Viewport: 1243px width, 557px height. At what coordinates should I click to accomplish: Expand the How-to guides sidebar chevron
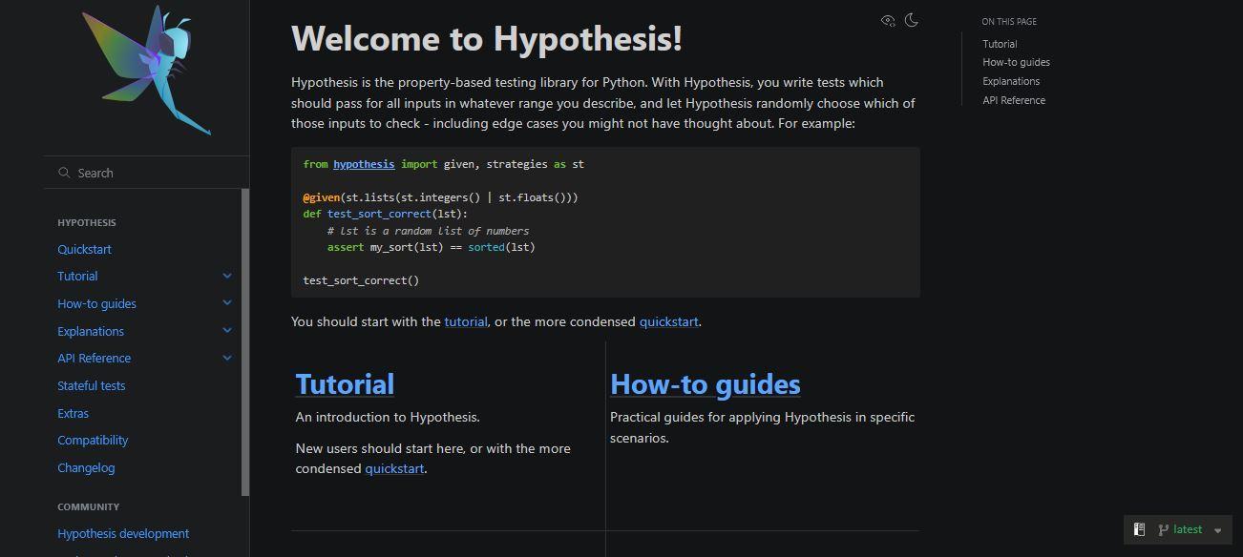(227, 303)
